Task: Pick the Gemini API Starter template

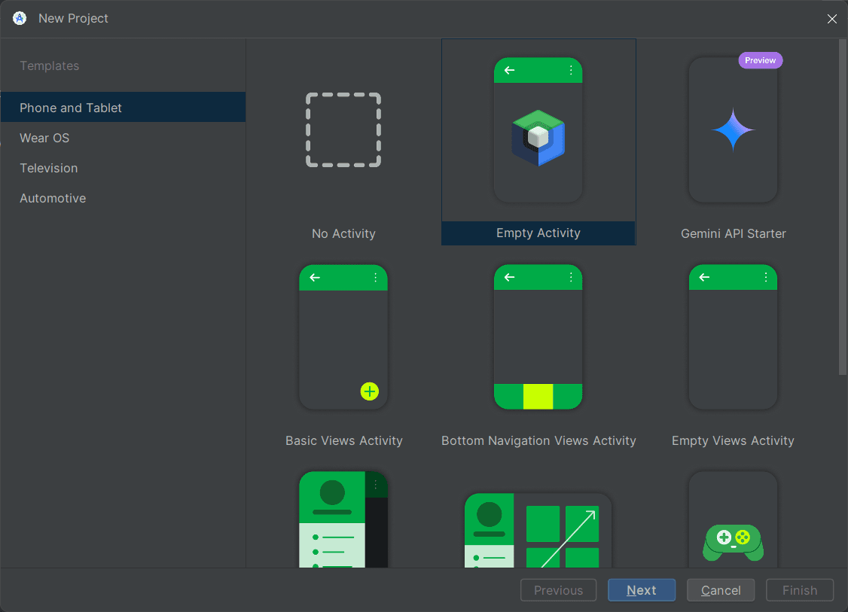Action: click(733, 130)
